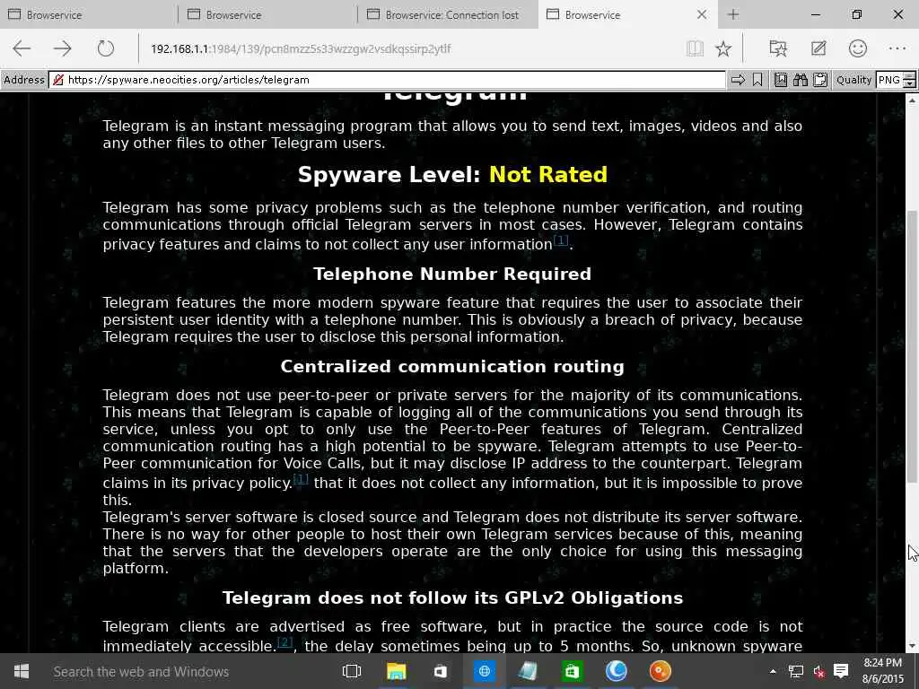Open footnote [1] after 'privacy policy.'

coord(301,479)
